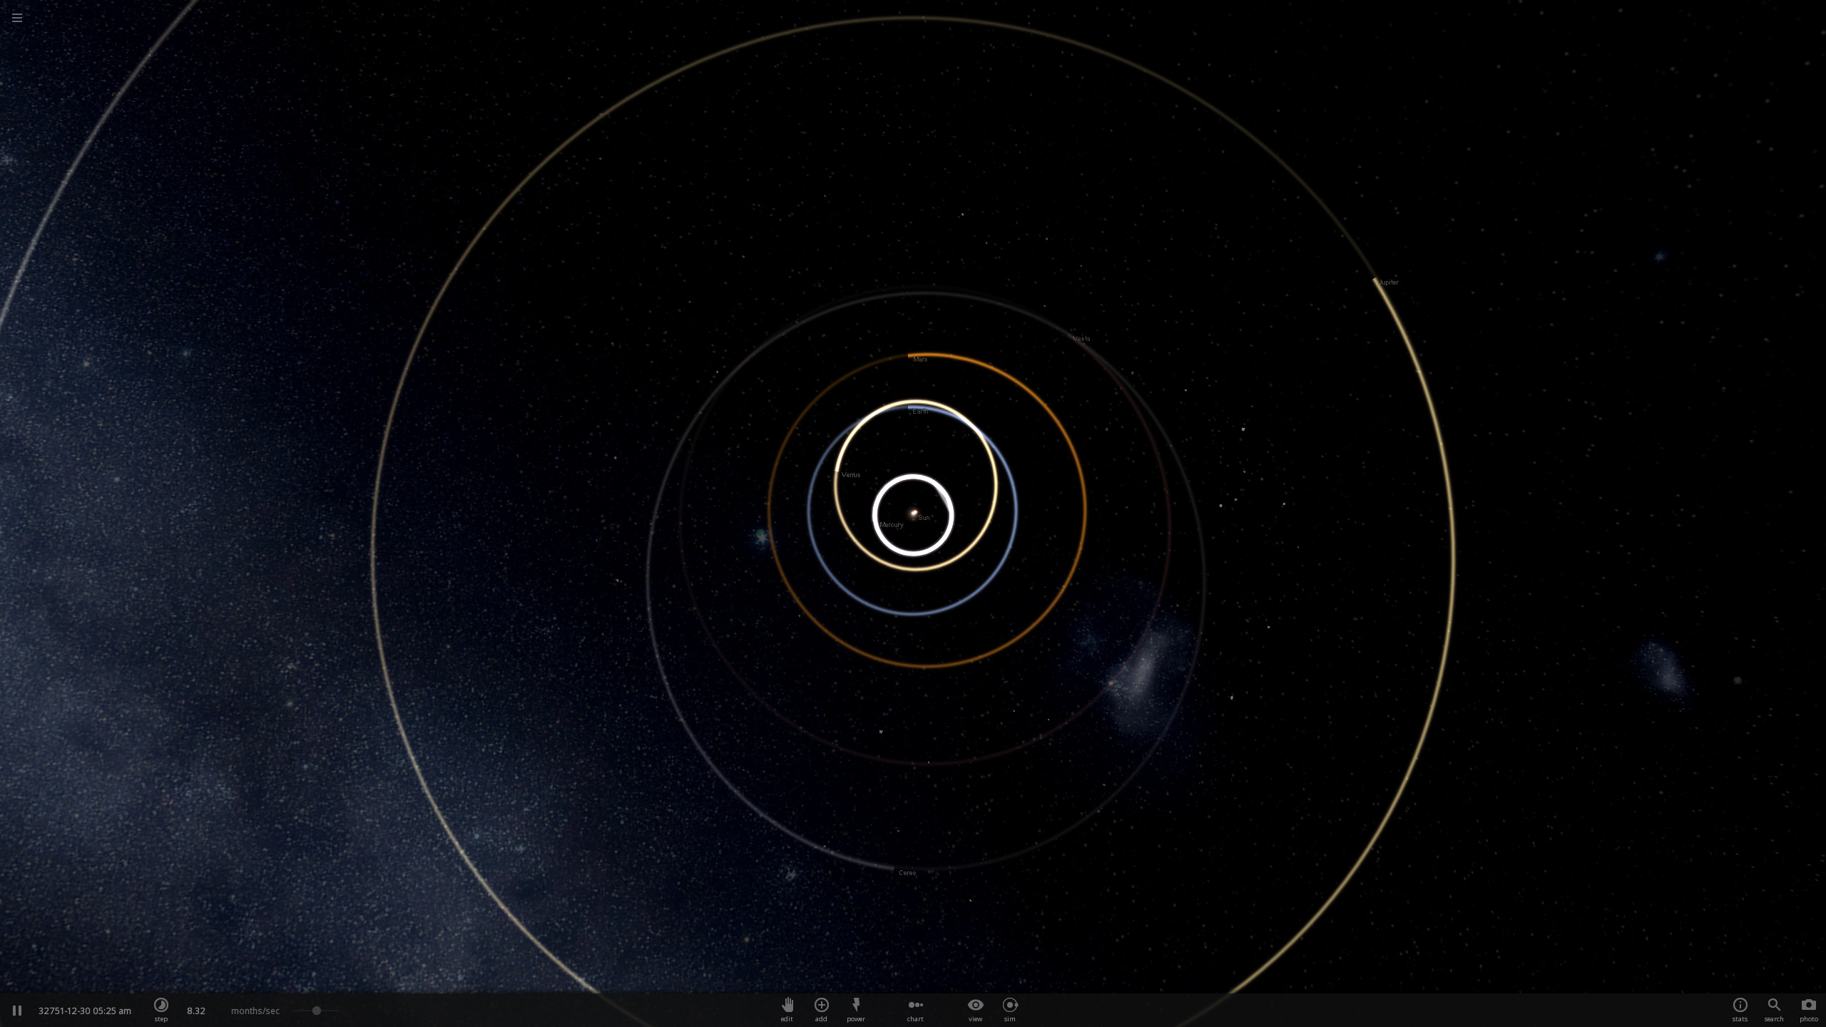Select the Venus label
1826x1027 pixels.
click(x=851, y=475)
